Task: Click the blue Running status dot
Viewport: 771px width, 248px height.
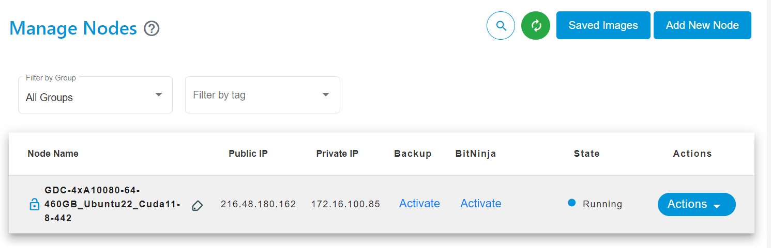Action: click(x=571, y=203)
